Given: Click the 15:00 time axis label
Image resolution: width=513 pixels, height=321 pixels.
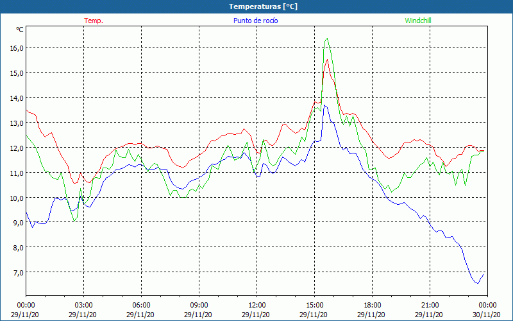Looking at the screenshot, I should coord(314,306).
